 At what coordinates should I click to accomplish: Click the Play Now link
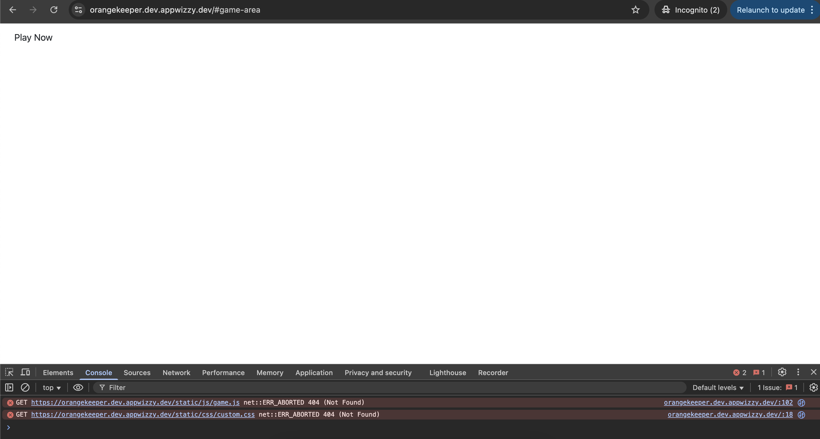[x=33, y=38]
